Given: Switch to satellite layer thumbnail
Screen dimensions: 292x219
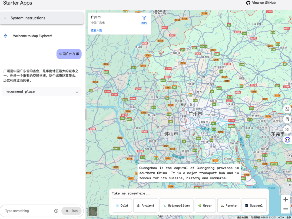Looking at the screenshot, I should (93, 211).
